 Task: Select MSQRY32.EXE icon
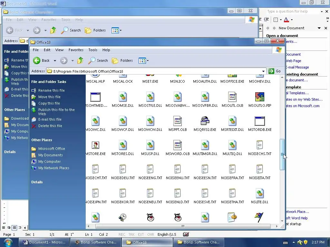(x=205, y=121)
